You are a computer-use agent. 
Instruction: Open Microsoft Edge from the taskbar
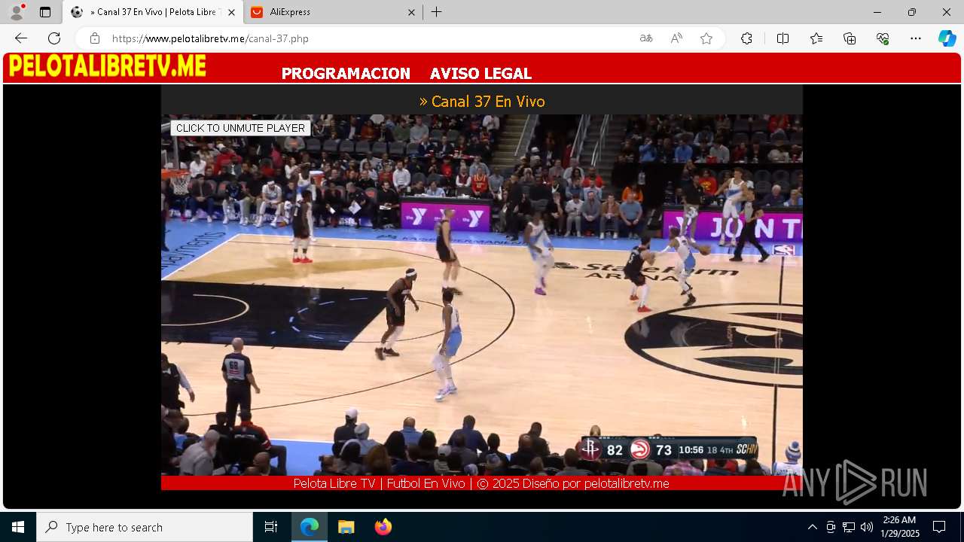[x=310, y=527]
